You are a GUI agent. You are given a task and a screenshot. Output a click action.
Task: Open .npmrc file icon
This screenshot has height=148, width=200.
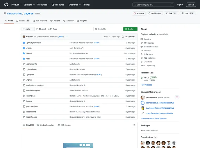pos(24,80)
